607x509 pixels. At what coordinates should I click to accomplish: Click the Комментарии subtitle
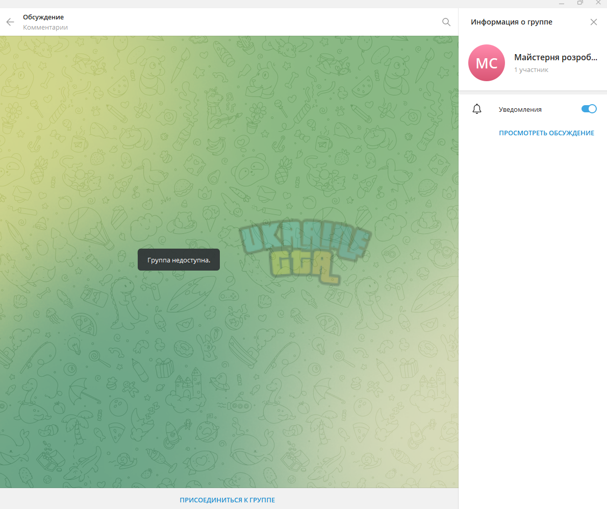pos(45,28)
